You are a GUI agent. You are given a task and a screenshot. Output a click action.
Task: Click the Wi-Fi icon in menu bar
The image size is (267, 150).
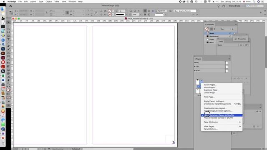tap(209, 2)
